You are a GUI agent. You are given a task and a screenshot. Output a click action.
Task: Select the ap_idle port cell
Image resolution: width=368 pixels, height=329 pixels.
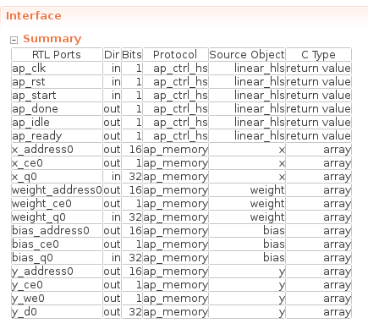tap(57, 123)
